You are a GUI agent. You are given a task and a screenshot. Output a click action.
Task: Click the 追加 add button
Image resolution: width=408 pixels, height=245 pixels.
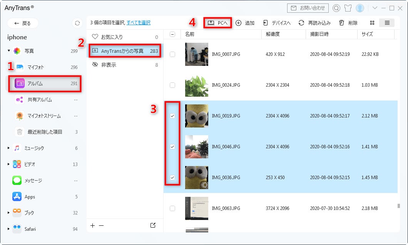coord(245,23)
